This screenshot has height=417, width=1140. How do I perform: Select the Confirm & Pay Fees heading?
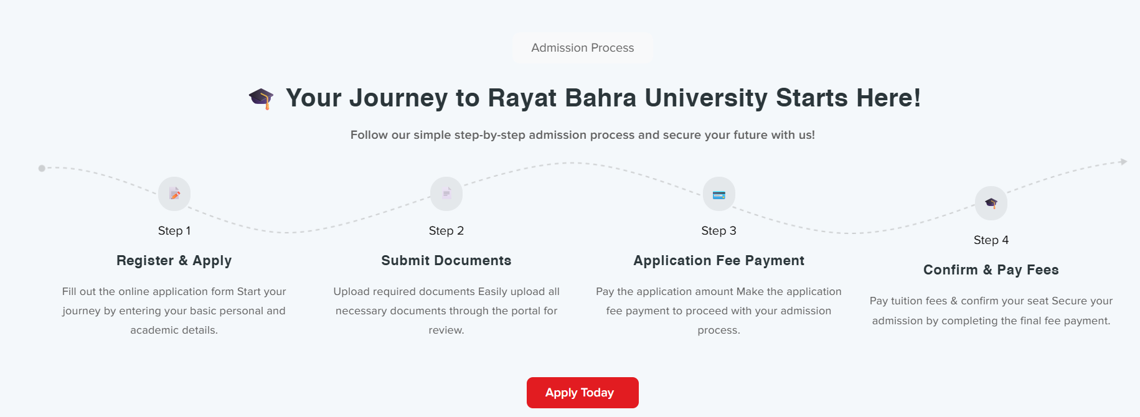click(991, 270)
